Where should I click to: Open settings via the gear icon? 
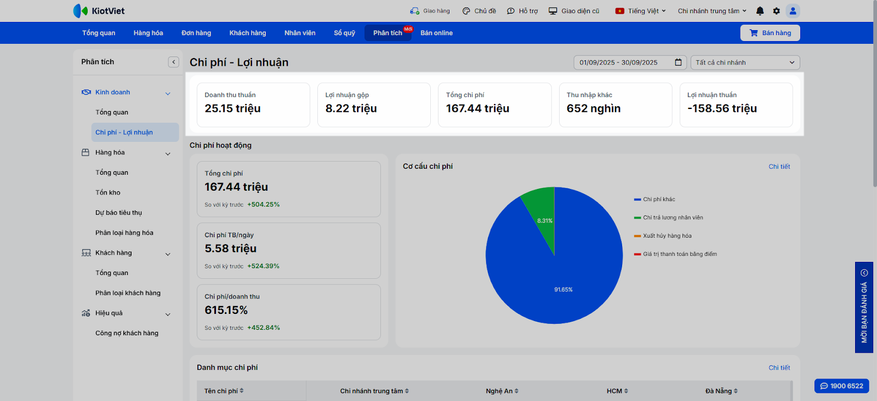point(776,11)
